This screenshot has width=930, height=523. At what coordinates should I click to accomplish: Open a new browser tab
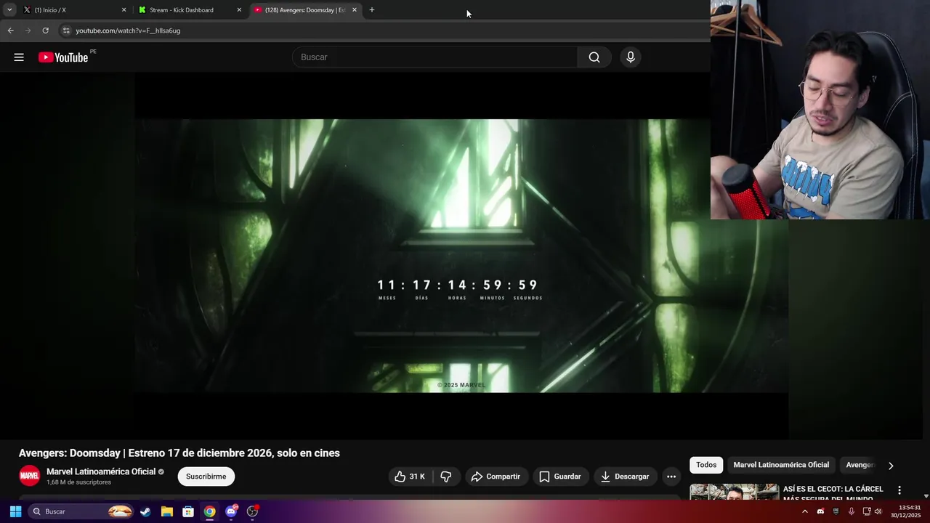click(x=372, y=10)
